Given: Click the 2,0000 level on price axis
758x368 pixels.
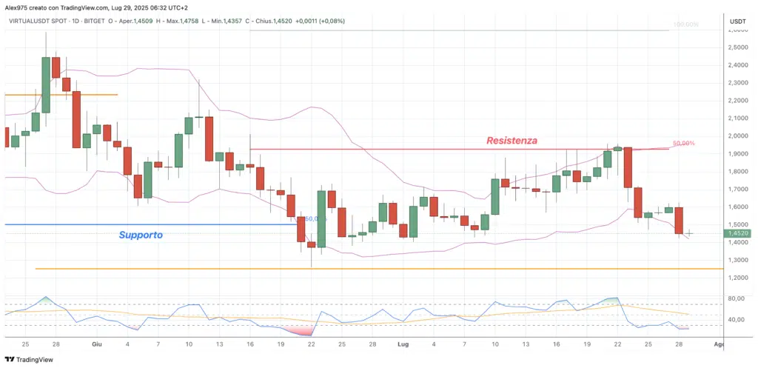Looking at the screenshot, I should 737,136.
